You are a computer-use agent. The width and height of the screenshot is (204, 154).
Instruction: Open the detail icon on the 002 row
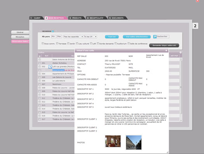(50, 67)
